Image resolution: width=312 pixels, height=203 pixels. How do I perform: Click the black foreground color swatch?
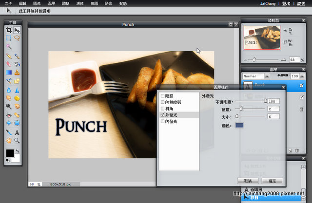coord(10,153)
